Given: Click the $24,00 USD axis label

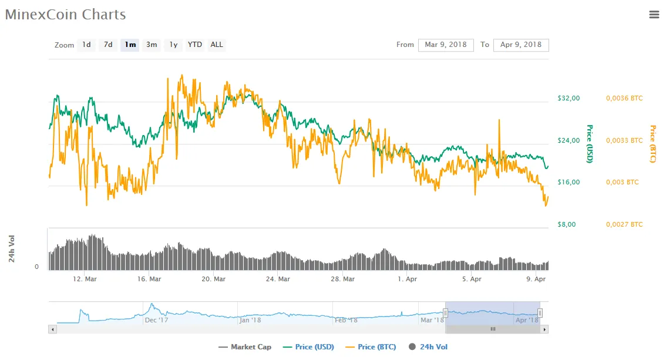Looking at the screenshot, I should tap(569, 140).
